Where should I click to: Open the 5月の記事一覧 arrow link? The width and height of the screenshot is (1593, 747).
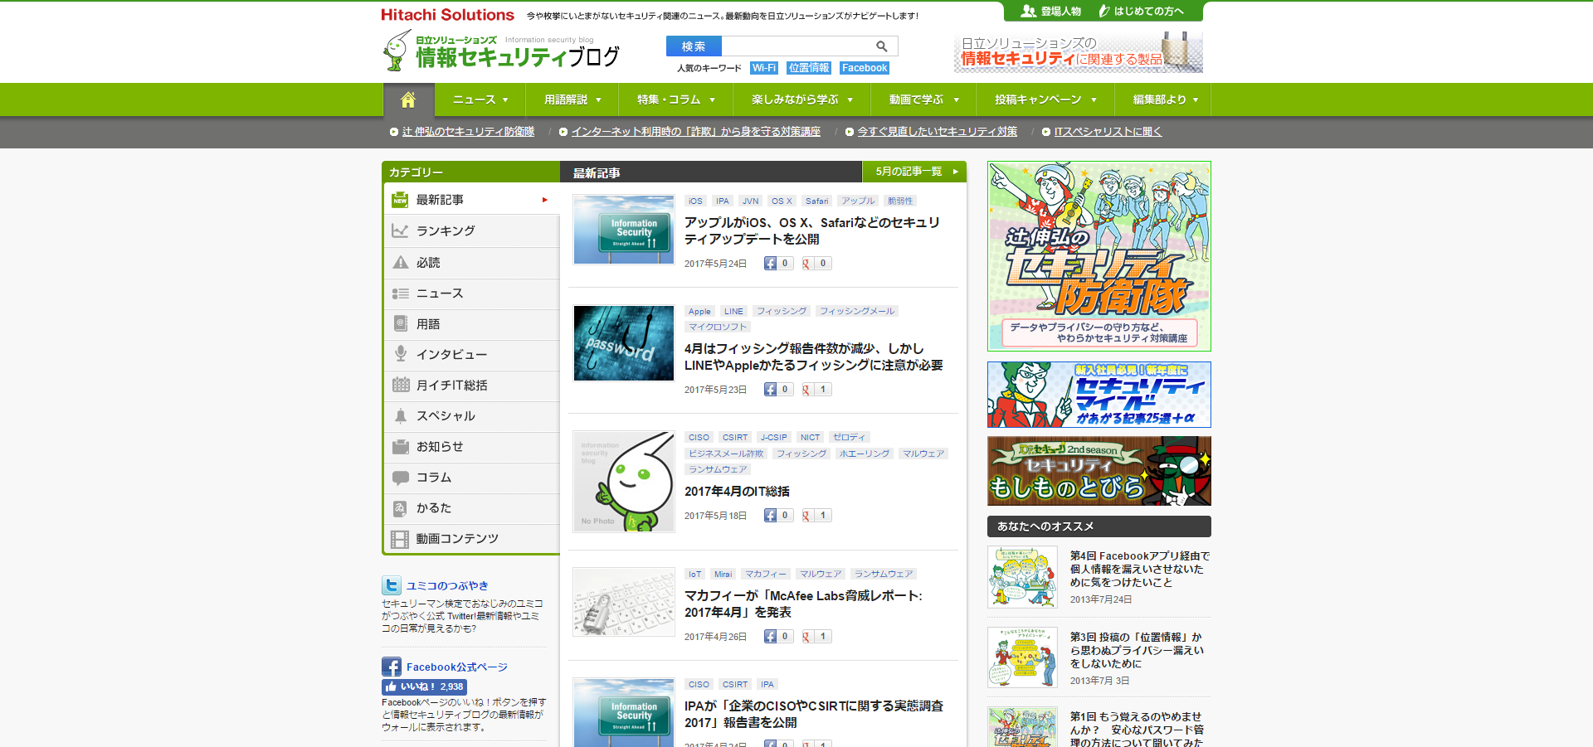click(915, 172)
